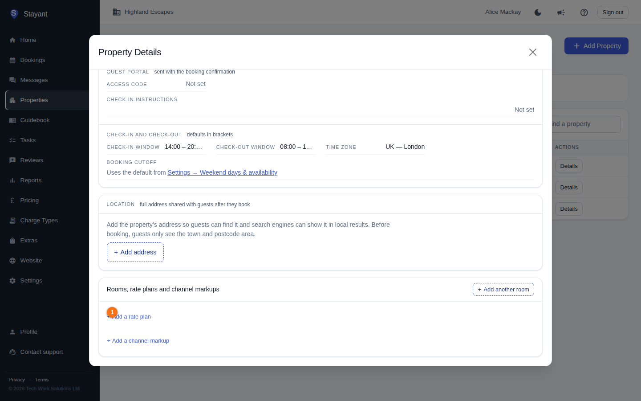Click the Alice Mackay user name

[x=503, y=12]
